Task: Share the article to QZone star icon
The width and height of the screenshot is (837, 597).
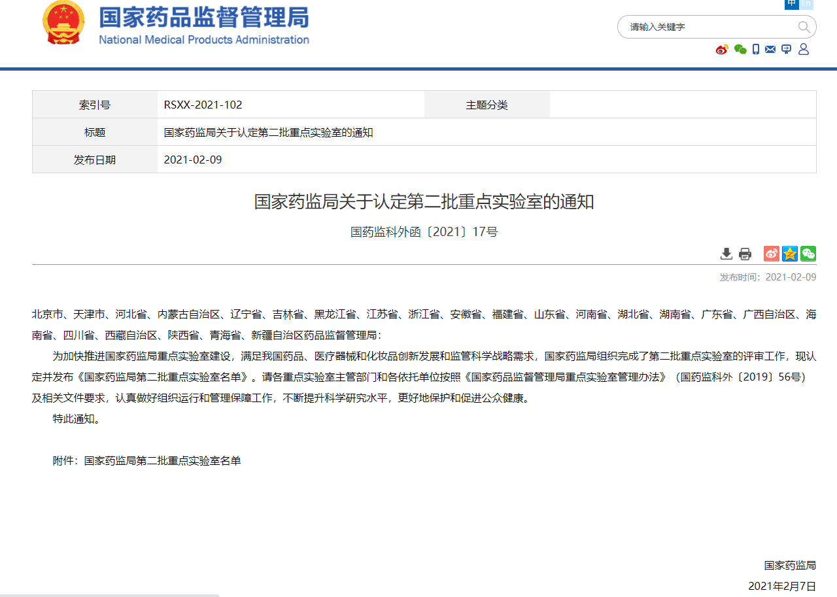Action: [x=790, y=254]
